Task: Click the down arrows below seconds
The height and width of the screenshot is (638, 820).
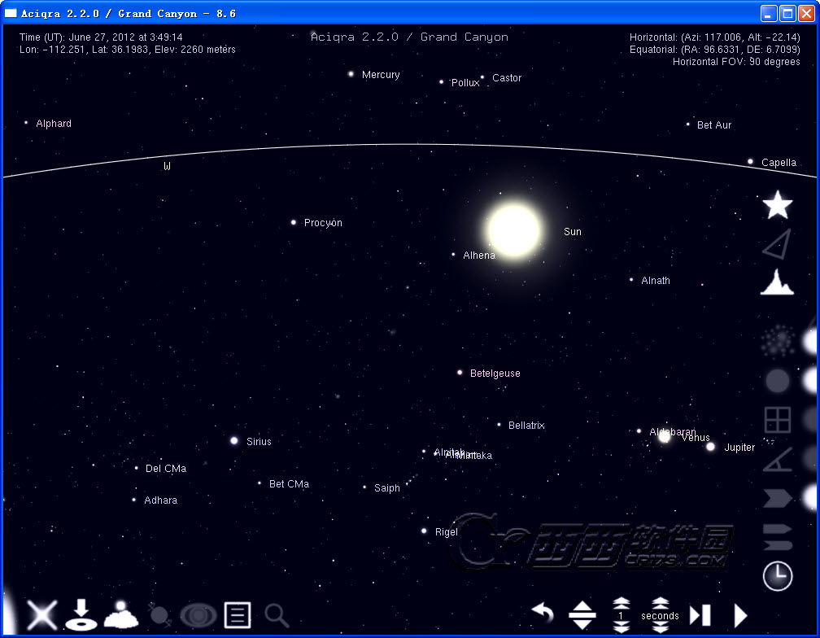Action: (660, 628)
